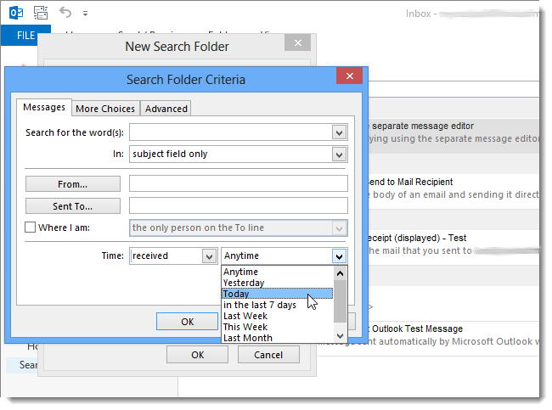Click the Undo arrow icon
The width and height of the screenshot is (552, 410).
pyautogui.click(x=65, y=13)
